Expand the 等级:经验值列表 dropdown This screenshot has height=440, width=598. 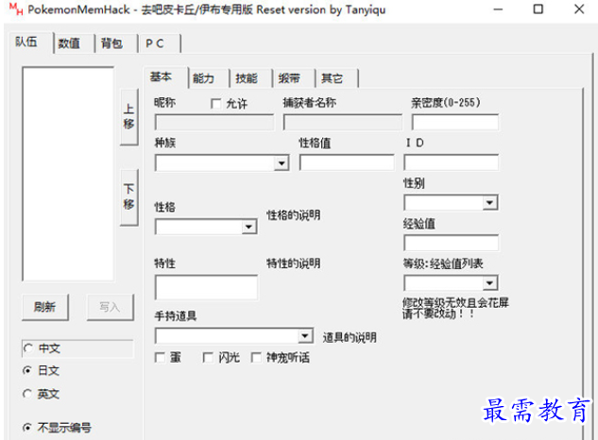489,283
